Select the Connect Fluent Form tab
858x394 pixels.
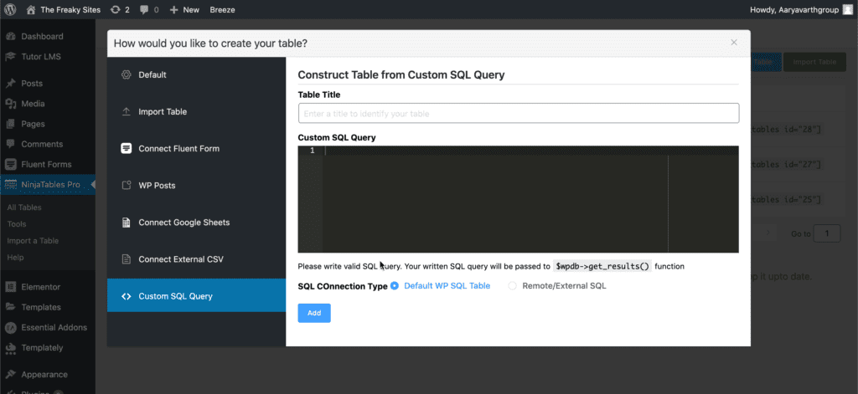tap(196, 149)
